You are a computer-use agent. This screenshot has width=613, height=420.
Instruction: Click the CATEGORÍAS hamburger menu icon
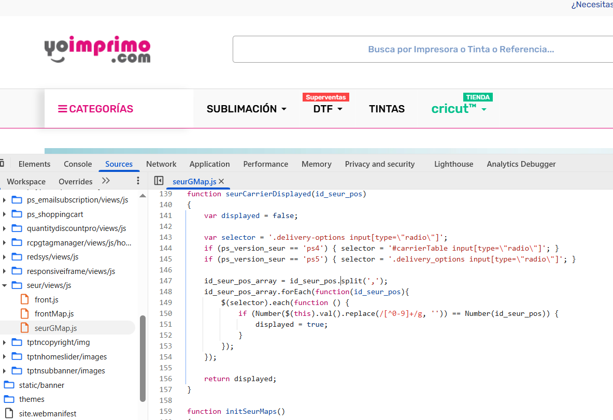pos(62,109)
